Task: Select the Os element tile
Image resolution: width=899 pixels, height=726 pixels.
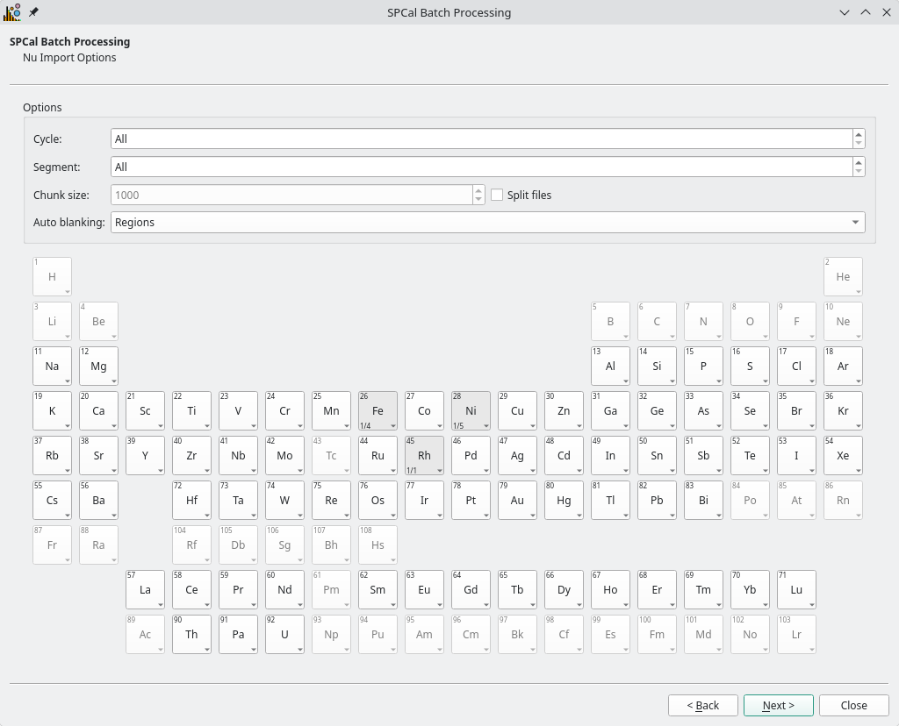Action: coord(378,500)
